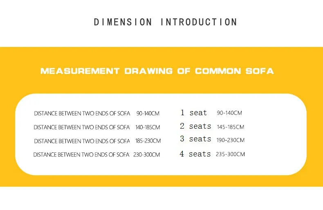This screenshot has width=323, height=210.
Task: Click the 230-300CM distance range
Action: (x=147, y=155)
